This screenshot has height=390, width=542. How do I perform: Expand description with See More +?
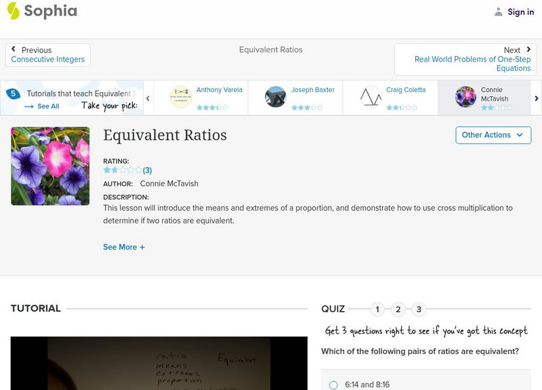[x=124, y=247]
